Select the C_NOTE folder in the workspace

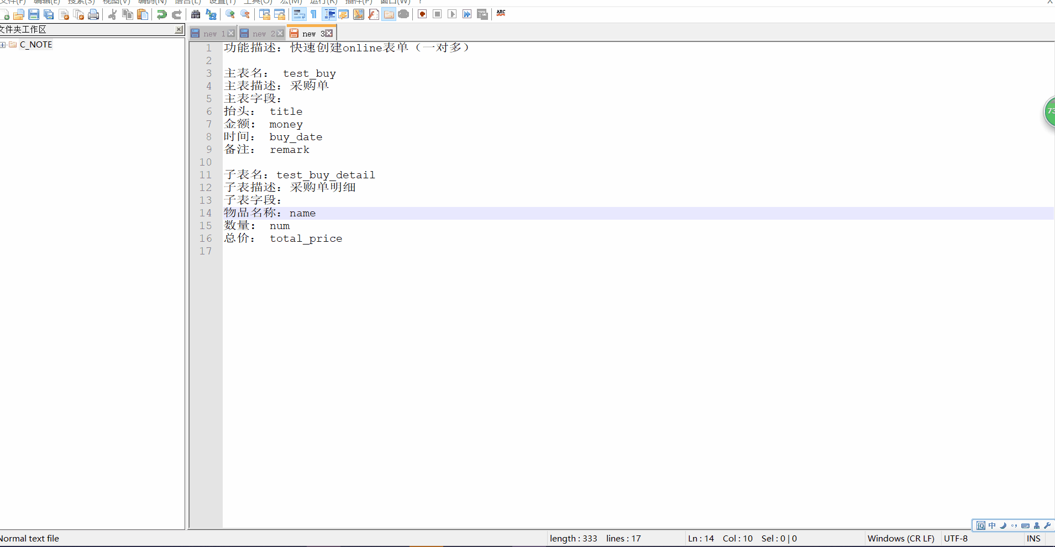click(36, 45)
